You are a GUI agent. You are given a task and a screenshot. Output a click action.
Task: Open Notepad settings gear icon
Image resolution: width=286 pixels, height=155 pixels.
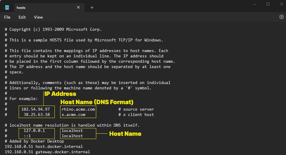(x=282, y=17)
